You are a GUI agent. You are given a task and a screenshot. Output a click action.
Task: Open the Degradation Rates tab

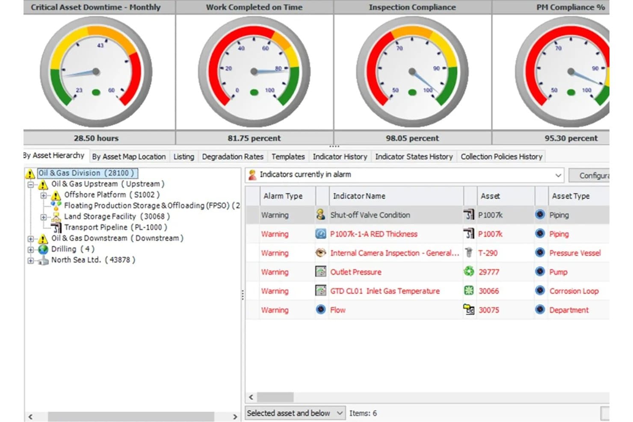(x=233, y=157)
